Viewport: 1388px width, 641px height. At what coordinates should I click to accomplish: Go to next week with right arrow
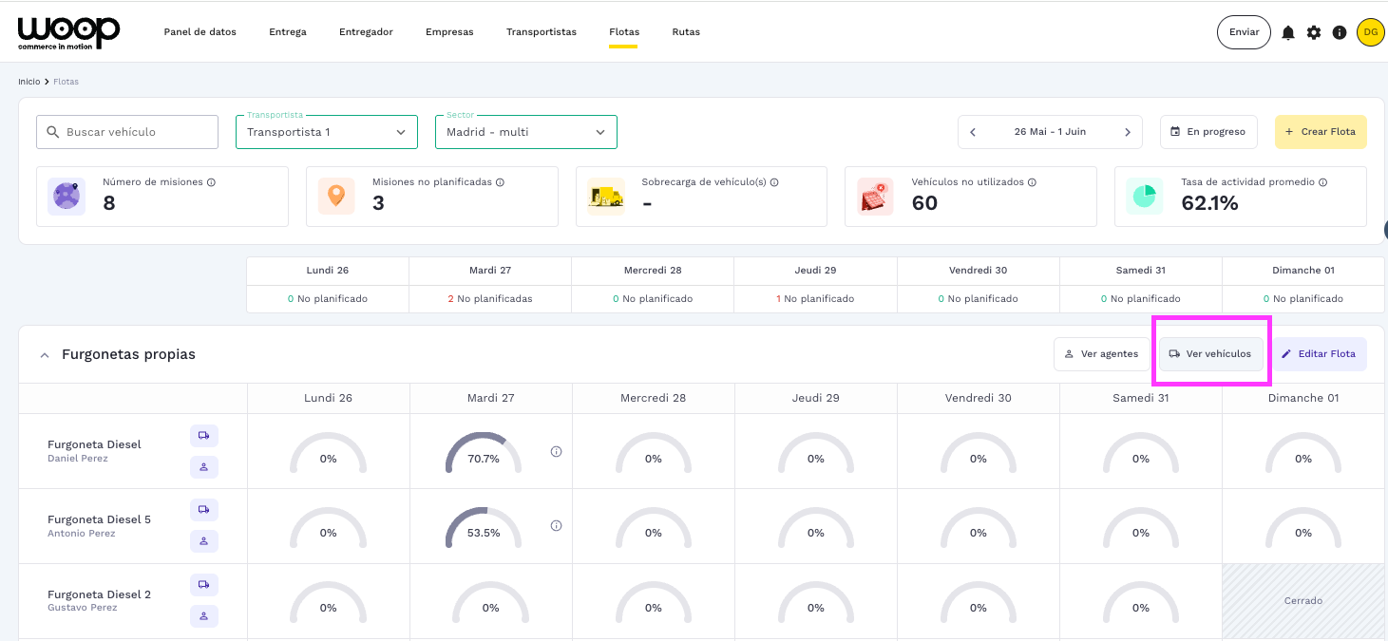coord(1128,132)
